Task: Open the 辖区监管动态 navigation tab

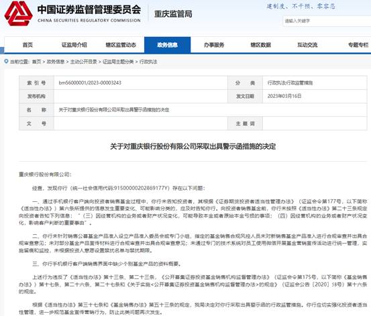Action: coord(121,45)
